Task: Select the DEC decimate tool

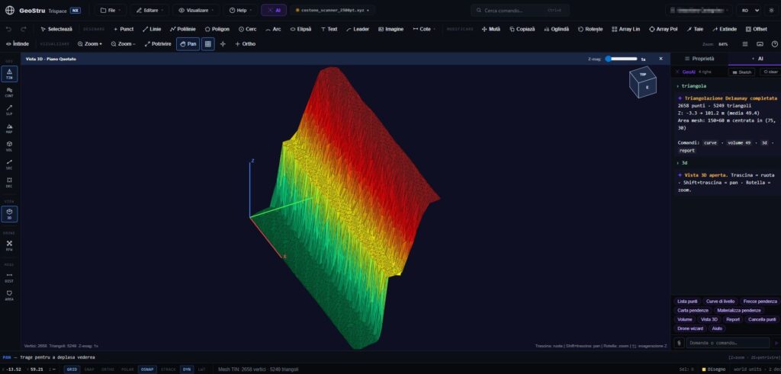Action: [9, 182]
